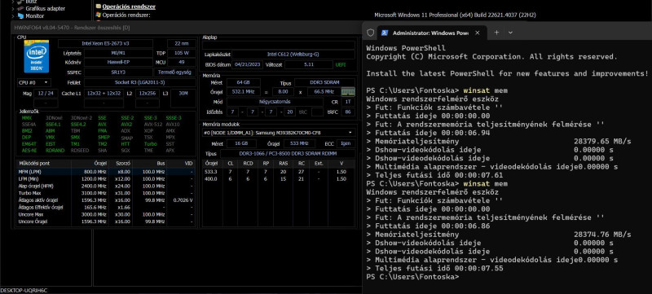This screenshot has width=652, height=294.
Task: Click the Négycsatornás mode field
Action: click(x=275, y=102)
